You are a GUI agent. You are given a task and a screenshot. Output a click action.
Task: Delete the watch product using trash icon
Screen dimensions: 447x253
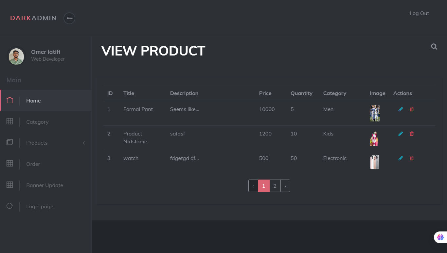click(x=412, y=158)
